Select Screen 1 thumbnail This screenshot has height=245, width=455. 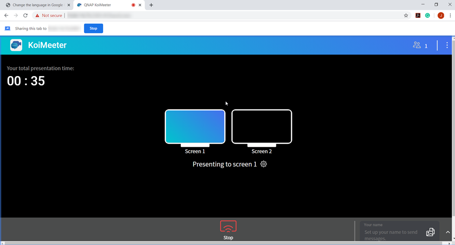[195, 127]
